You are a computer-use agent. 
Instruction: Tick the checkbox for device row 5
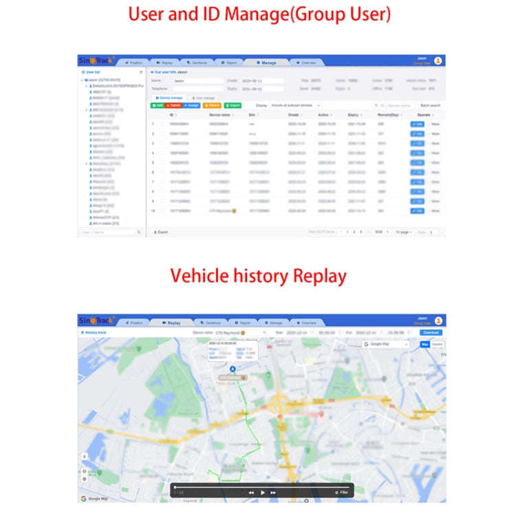pos(162,162)
